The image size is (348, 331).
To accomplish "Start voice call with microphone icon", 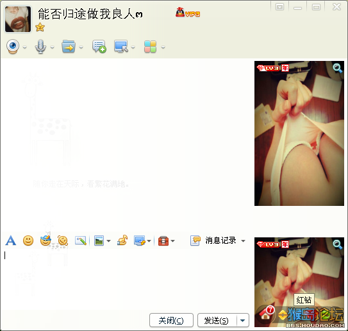I will [40, 46].
